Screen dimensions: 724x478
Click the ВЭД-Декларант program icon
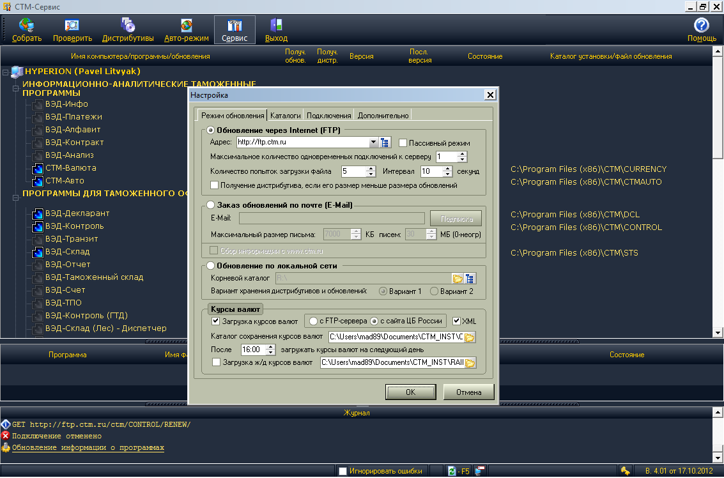[38, 214]
